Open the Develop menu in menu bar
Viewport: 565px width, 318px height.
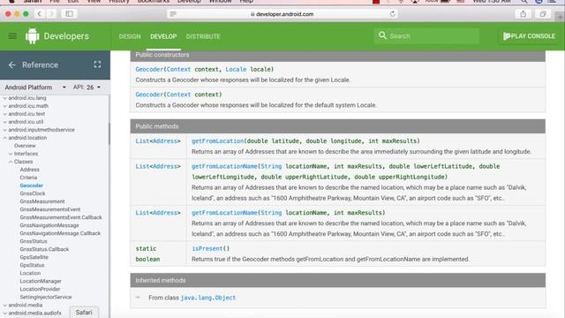click(x=189, y=2)
